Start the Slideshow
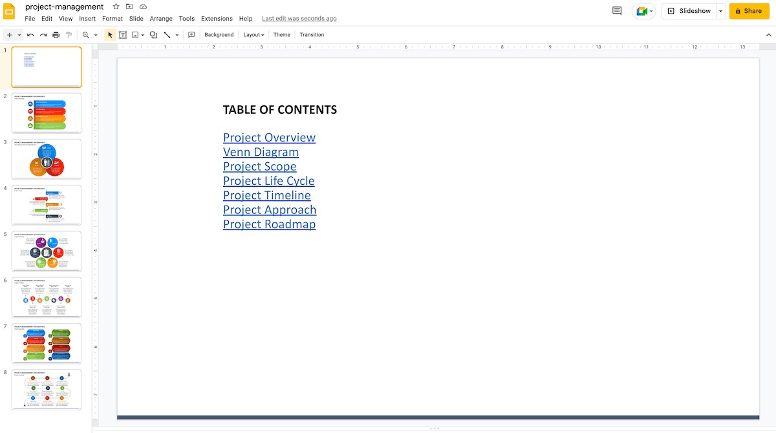 (689, 11)
